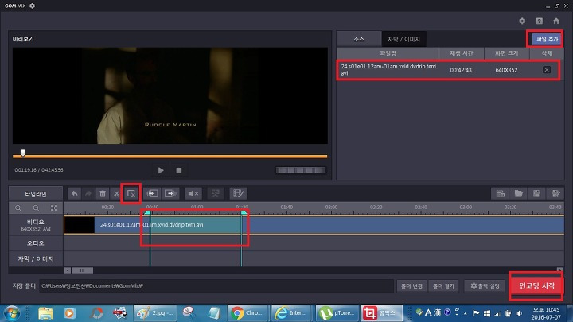Save the project with the floppy disk icon
573x322 pixels.
point(536,193)
